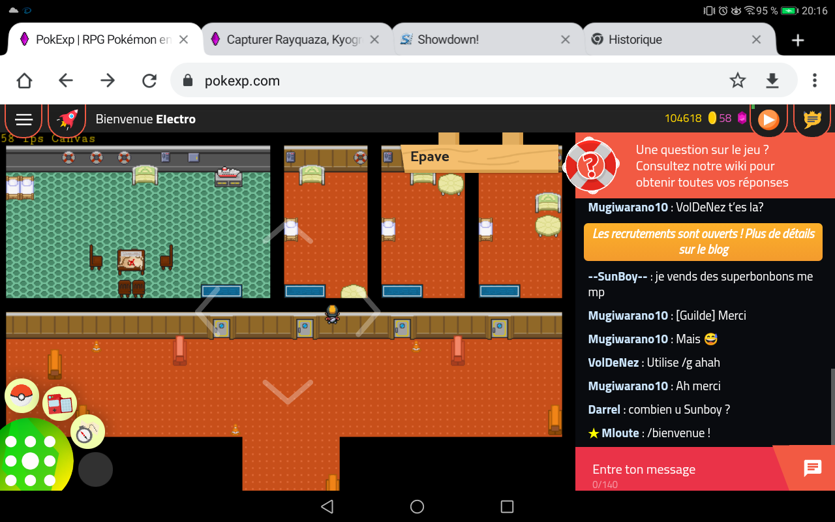835x522 pixels.
Task: Switch to the Showdown! tab
Action: point(487,40)
